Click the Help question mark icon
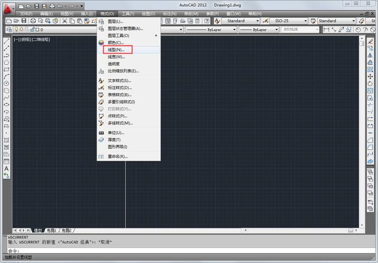The image size is (378, 263). click(x=207, y=21)
